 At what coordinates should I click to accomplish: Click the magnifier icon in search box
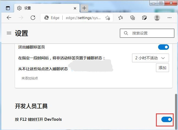point(126,33)
